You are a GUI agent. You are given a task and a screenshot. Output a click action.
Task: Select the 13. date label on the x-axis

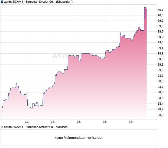pyautogui.click(x=27, y=122)
